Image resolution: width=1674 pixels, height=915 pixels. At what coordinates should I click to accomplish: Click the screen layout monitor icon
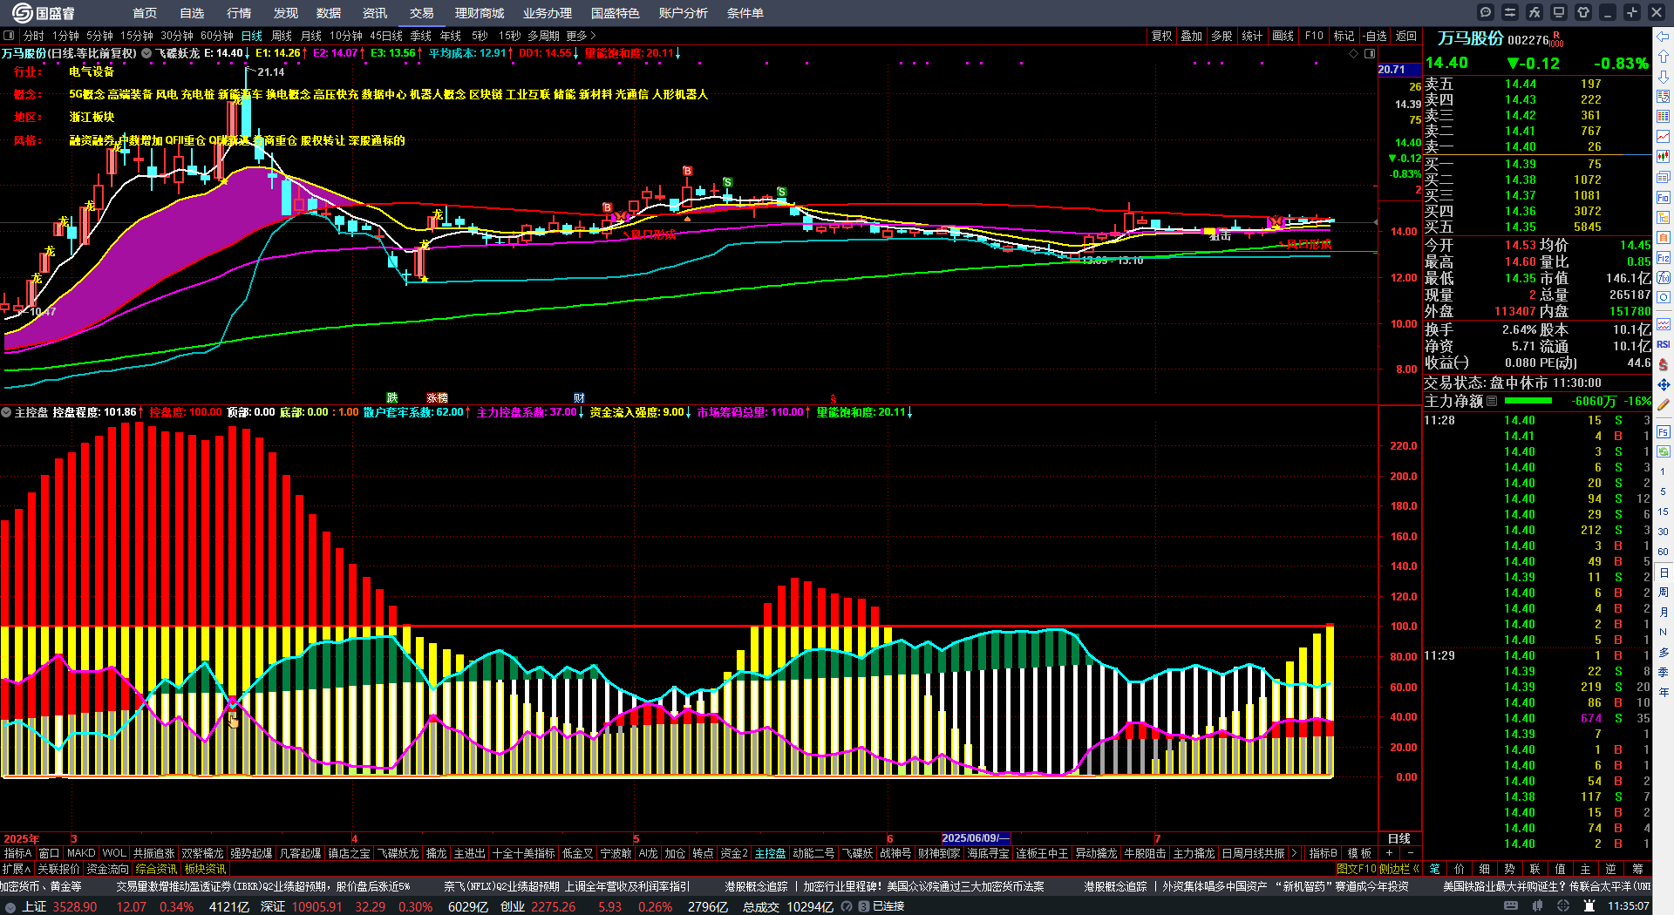tap(1559, 12)
